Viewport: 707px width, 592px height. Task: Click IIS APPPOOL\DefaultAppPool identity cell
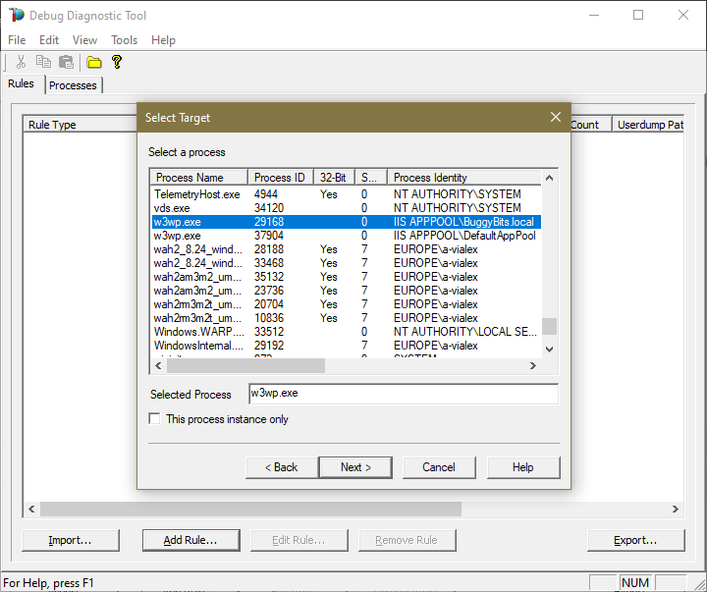pyautogui.click(x=464, y=236)
